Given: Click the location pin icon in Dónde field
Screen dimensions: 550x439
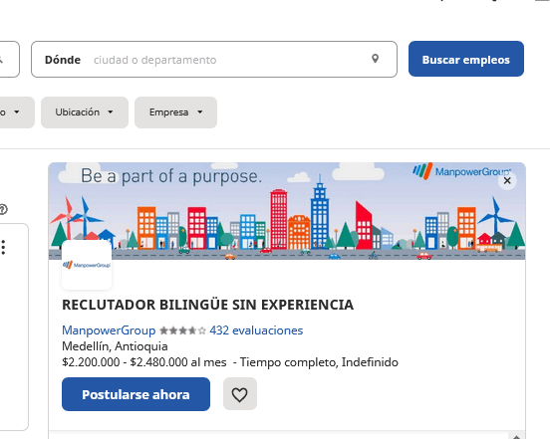Looking at the screenshot, I should [375, 59].
